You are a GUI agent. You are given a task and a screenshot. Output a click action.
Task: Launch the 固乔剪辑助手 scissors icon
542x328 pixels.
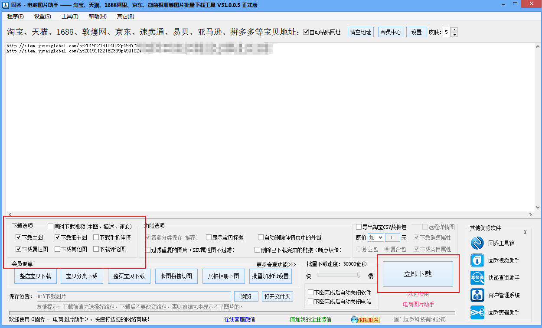coord(477,312)
